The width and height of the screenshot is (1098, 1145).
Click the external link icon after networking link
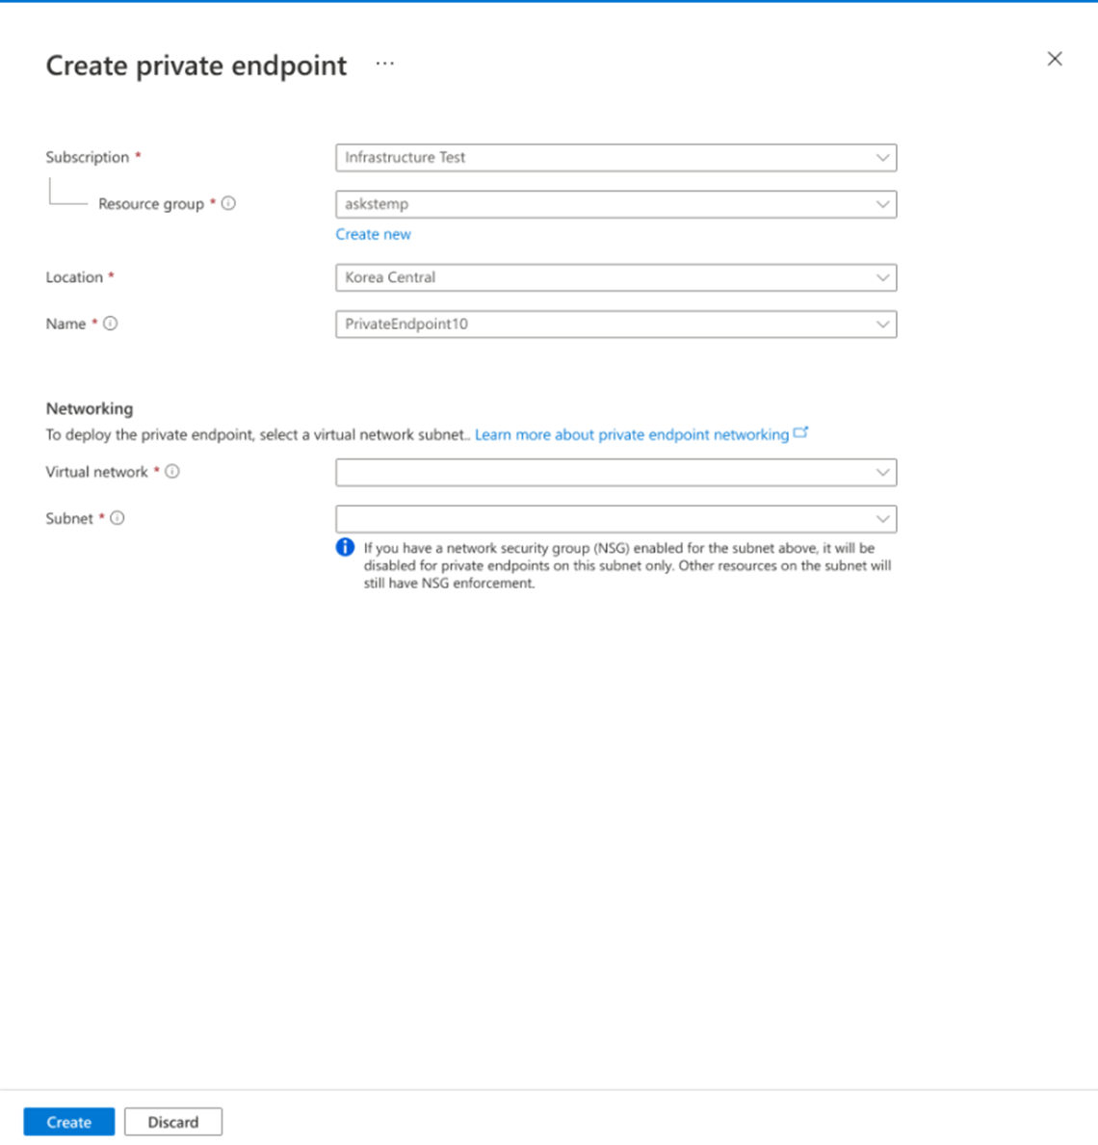[800, 432]
